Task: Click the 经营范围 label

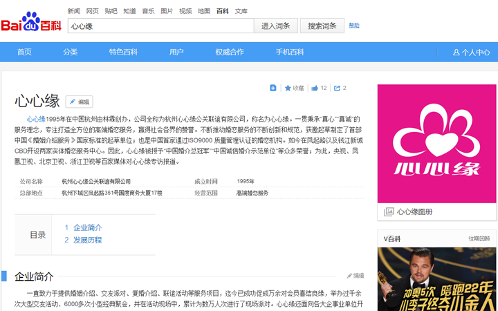Action: (206, 193)
